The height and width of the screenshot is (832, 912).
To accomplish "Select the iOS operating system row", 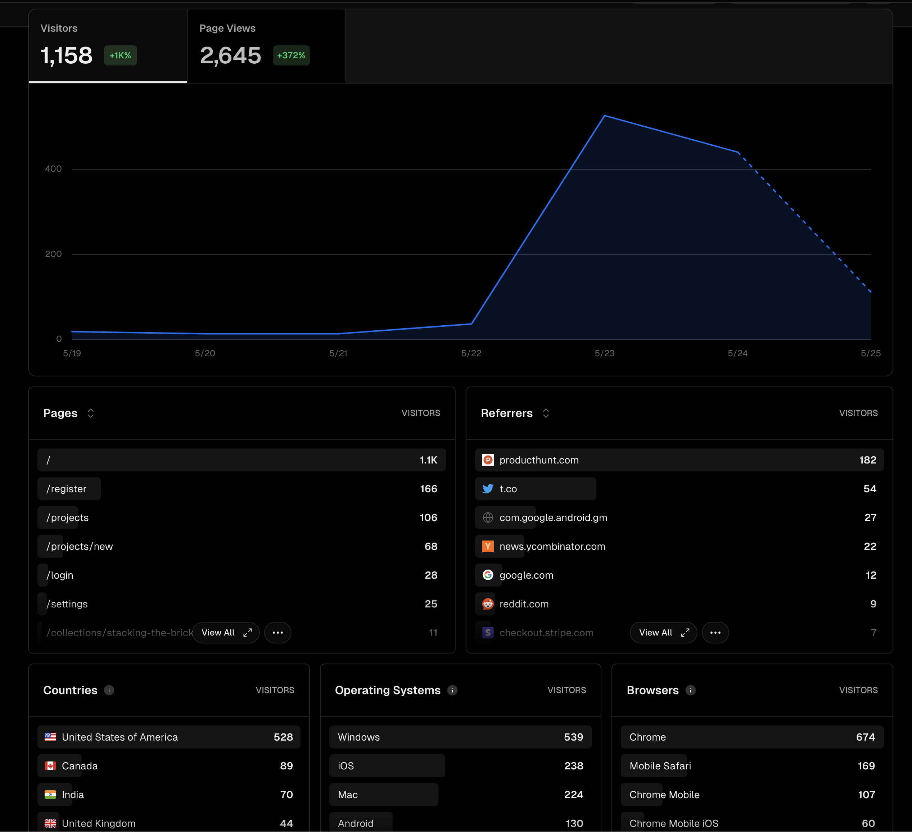I will [461, 766].
